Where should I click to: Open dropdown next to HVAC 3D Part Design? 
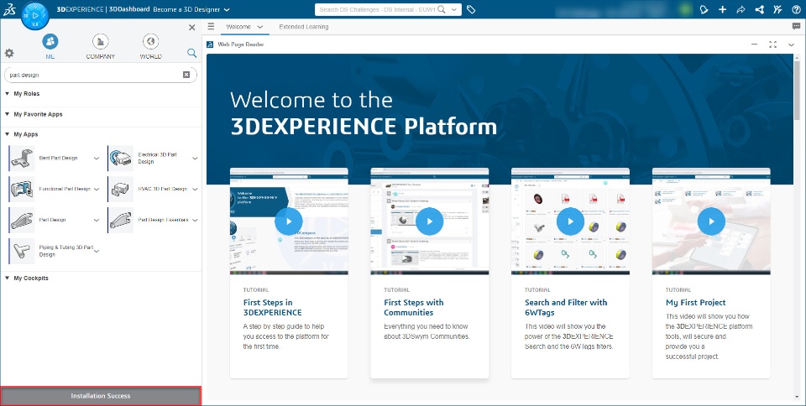point(195,190)
